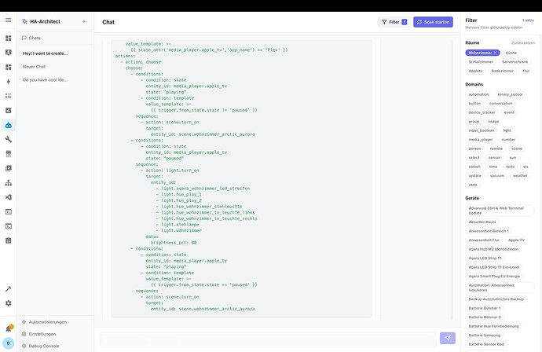Click the gear settings icon in the left rail
The width and height of the screenshot is (542, 352).
9,303
